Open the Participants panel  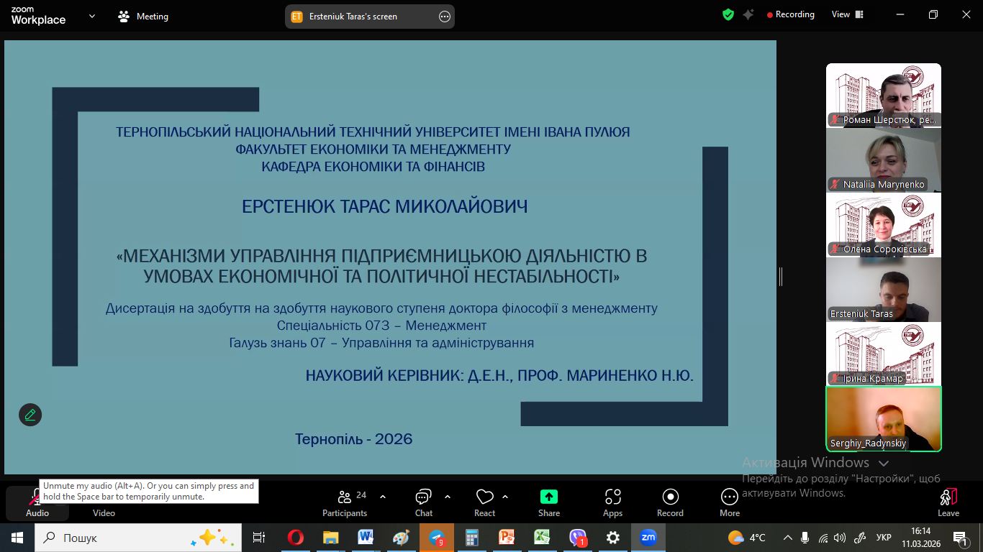pos(345,502)
